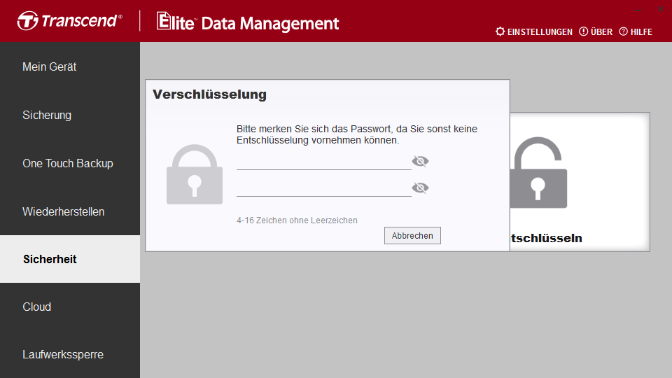
Task: Click the second password confirmation field
Action: [x=324, y=188]
